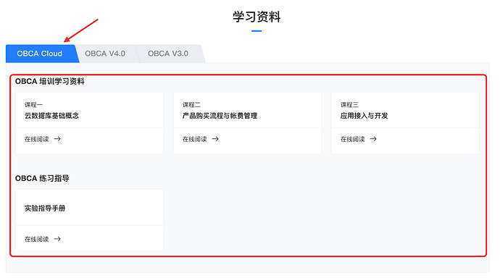The height and width of the screenshot is (278, 500).
Task: Click arrow icon next to 云数据库基础概念 在线阅读
Action: tap(57, 139)
